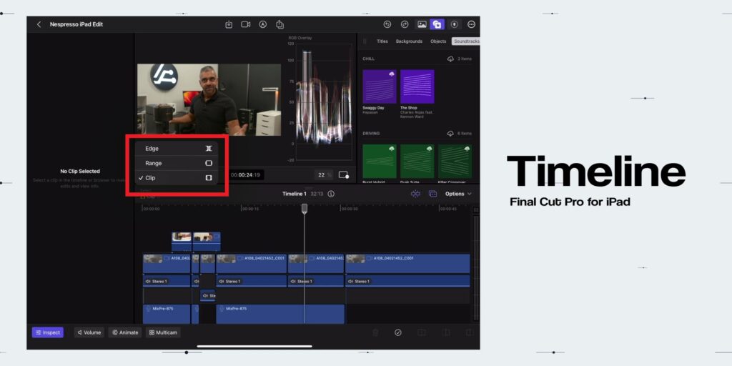Viewport: 732px width, 366px height.
Task: Tap the import media icon
Action: click(229, 24)
